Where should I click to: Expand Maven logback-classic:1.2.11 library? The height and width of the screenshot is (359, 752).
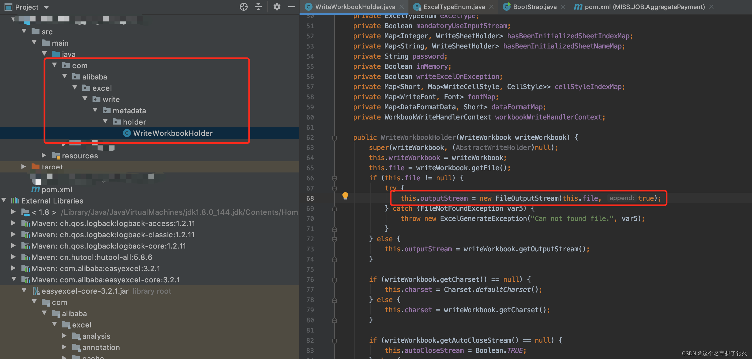pos(14,234)
